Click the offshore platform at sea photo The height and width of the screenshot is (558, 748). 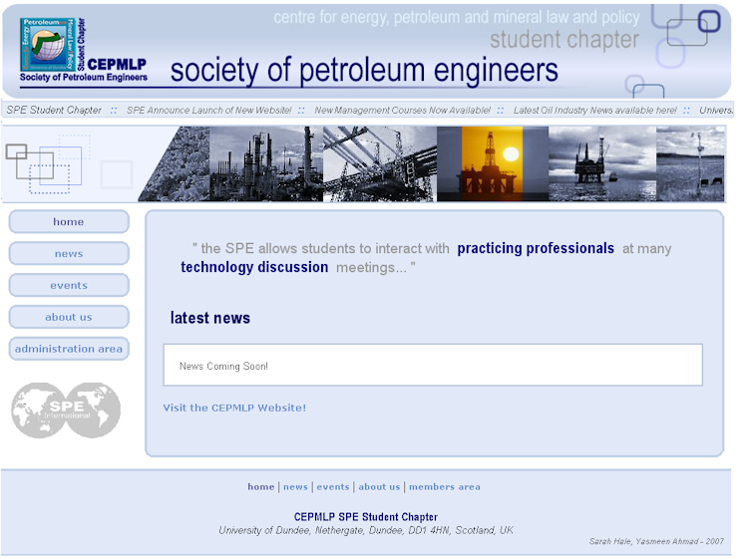(602, 164)
